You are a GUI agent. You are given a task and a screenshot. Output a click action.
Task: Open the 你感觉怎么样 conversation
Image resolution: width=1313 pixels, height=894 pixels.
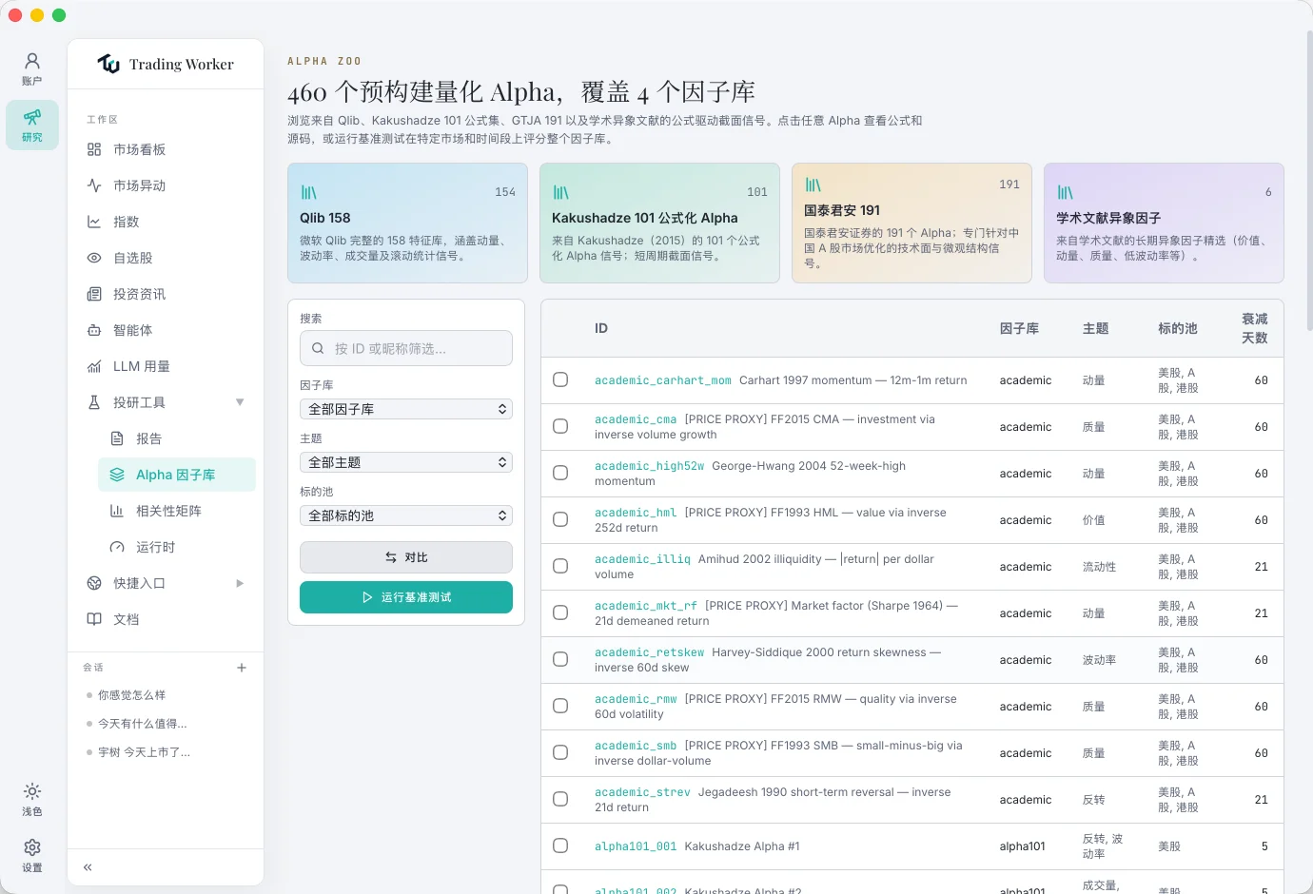click(131, 695)
